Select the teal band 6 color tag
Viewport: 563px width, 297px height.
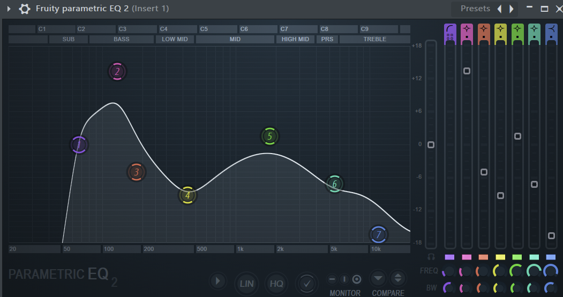[534, 257]
